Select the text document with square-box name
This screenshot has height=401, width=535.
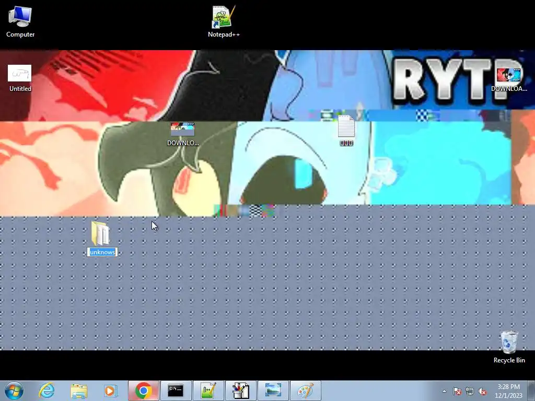(346, 131)
